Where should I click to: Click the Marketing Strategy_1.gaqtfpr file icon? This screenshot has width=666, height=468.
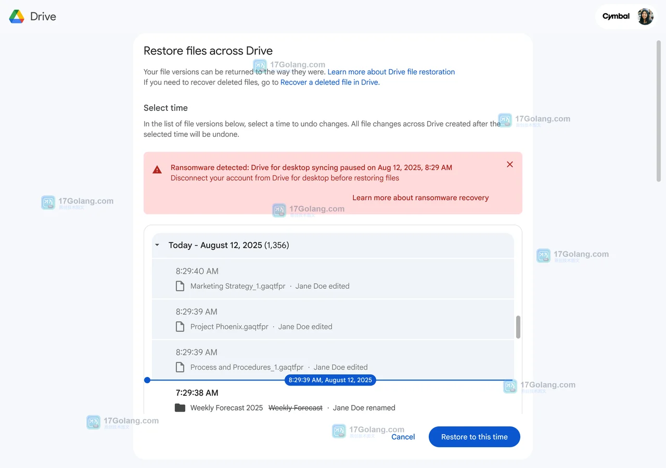coord(180,286)
